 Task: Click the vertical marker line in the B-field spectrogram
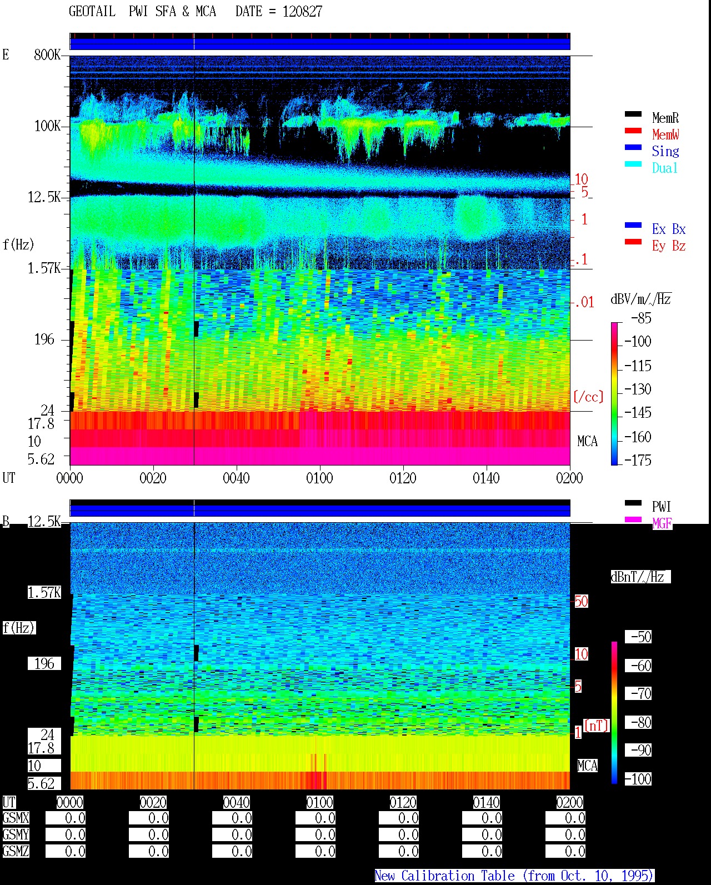(194, 656)
